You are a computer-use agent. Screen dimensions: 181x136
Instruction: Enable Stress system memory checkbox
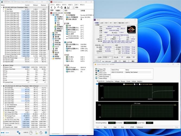pos(98,75)
